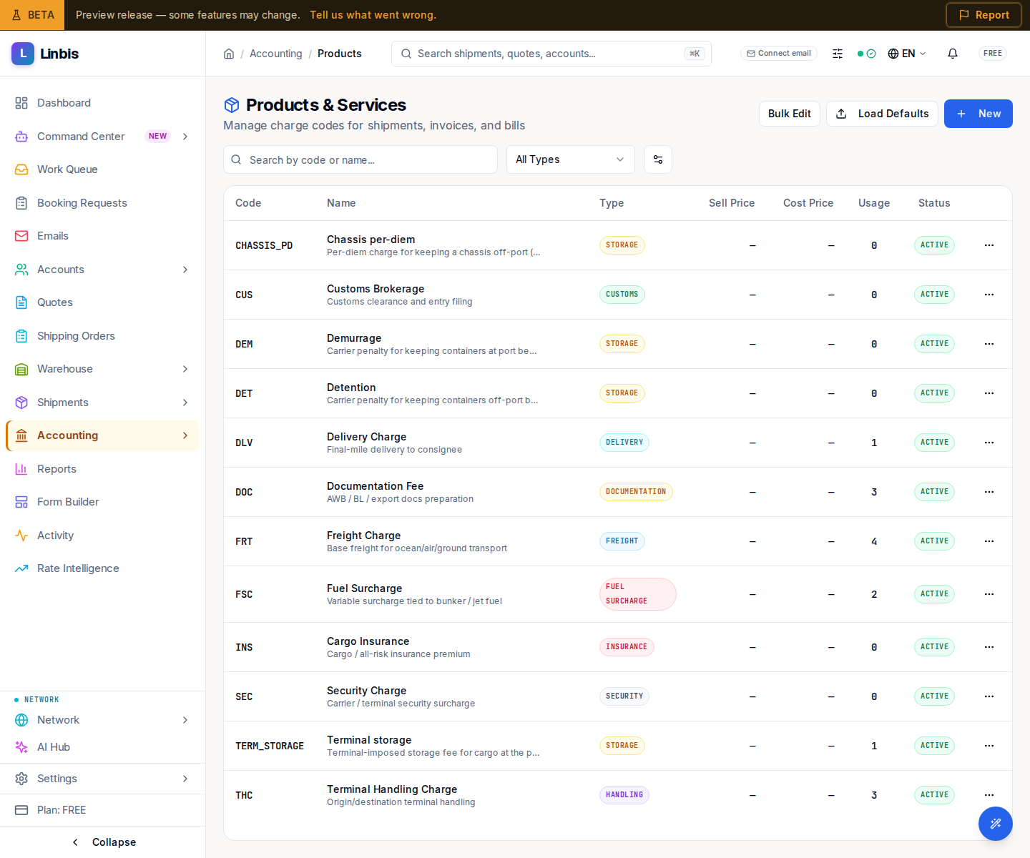The width and height of the screenshot is (1030, 858).
Task: Collapse the sidebar
Action: (x=103, y=842)
